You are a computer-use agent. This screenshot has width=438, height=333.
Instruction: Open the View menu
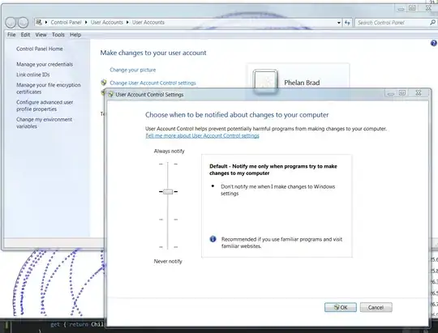41,35
